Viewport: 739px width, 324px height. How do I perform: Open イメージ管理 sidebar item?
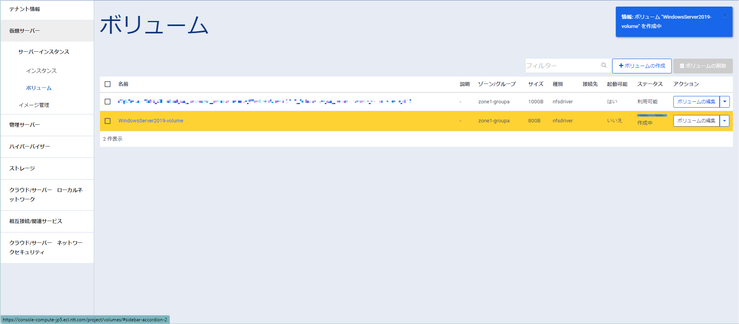34,105
